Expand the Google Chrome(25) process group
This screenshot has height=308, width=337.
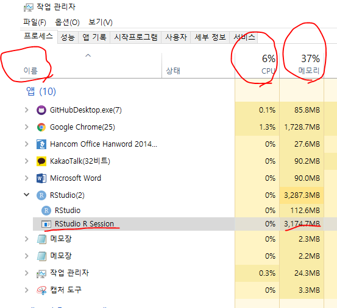pyautogui.click(x=26, y=127)
